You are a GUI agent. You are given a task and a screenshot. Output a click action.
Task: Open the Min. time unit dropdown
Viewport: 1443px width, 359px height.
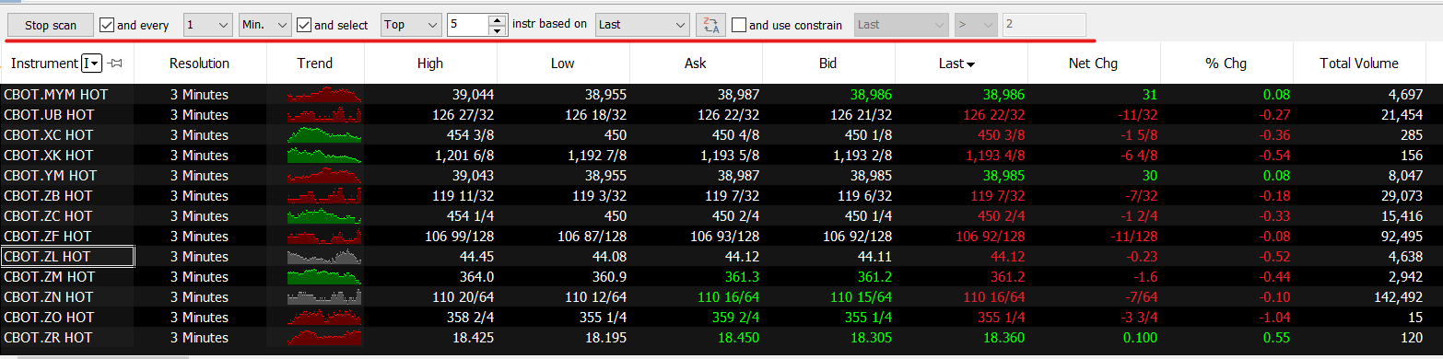point(265,25)
